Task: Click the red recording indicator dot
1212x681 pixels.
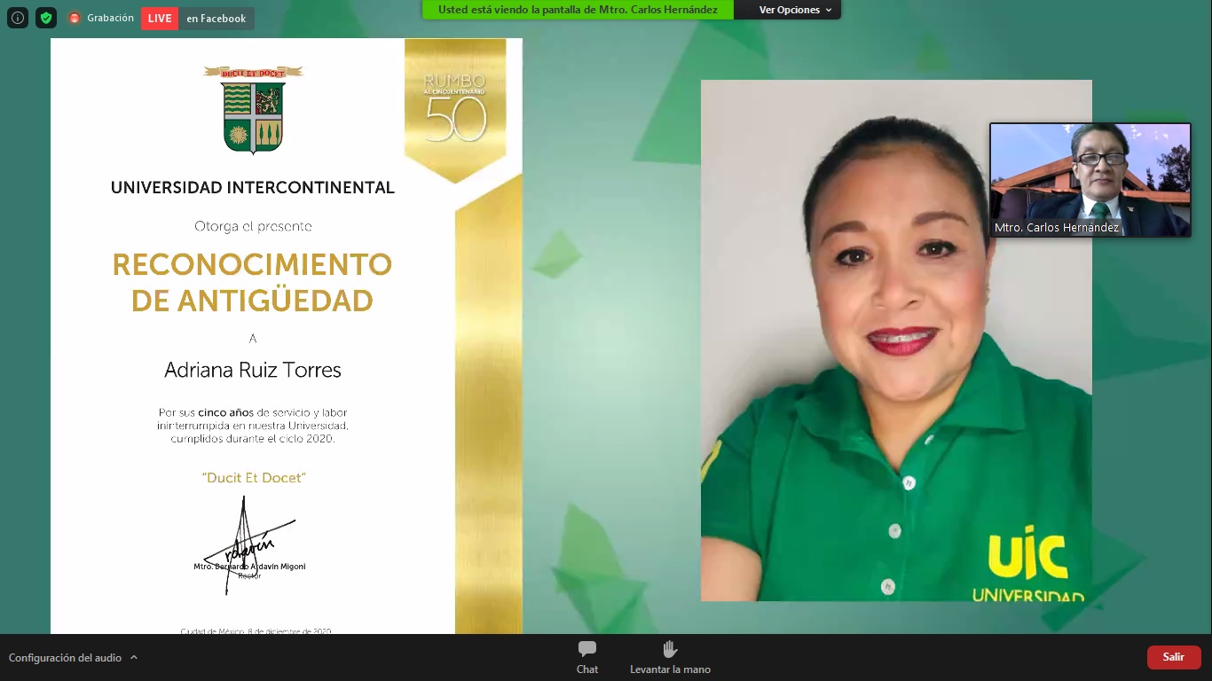Action: tap(75, 18)
